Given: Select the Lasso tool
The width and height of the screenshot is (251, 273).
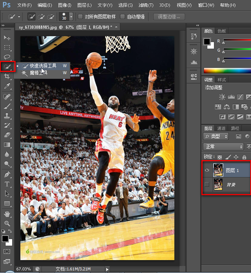Looking at the screenshot, I should click(x=7, y=57).
